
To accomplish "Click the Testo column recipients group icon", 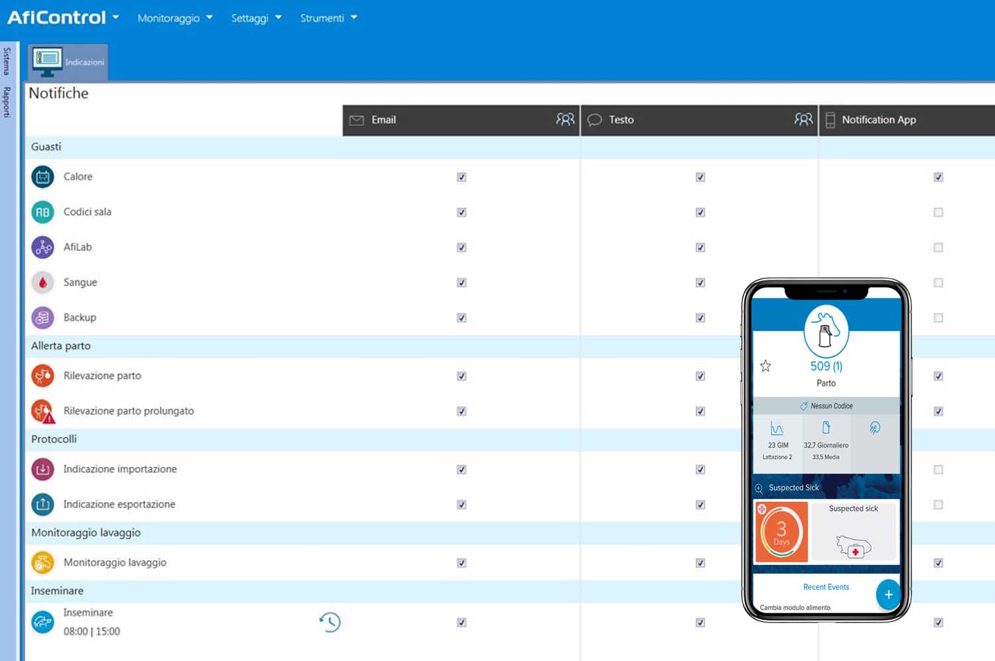I will [803, 119].
